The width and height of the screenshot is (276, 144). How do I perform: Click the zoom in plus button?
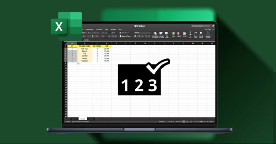tap(207, 122)
